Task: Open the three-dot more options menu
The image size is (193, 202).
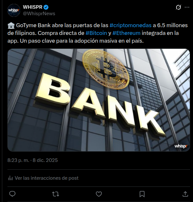Action: 187,7
